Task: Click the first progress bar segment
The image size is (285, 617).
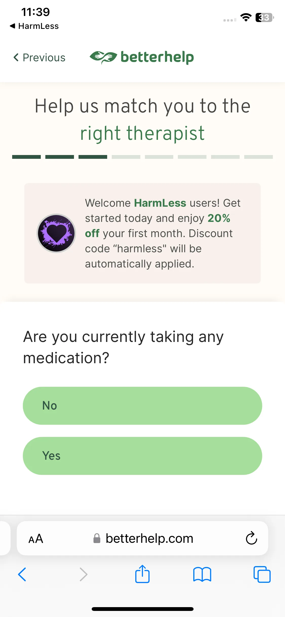Action: [26, 157]
